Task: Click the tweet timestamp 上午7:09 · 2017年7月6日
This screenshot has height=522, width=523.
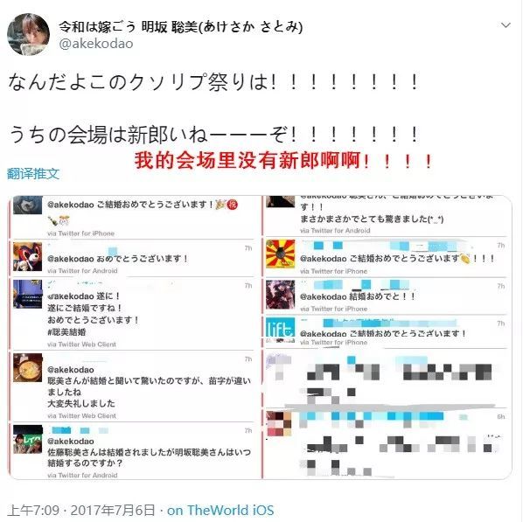Action: 81,511
